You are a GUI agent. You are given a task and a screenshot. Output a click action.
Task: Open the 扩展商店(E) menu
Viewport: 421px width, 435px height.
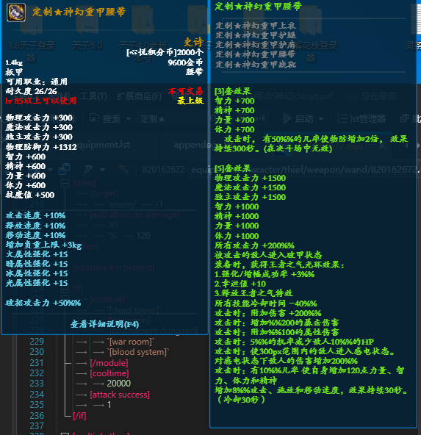click(x=139, y=96)
